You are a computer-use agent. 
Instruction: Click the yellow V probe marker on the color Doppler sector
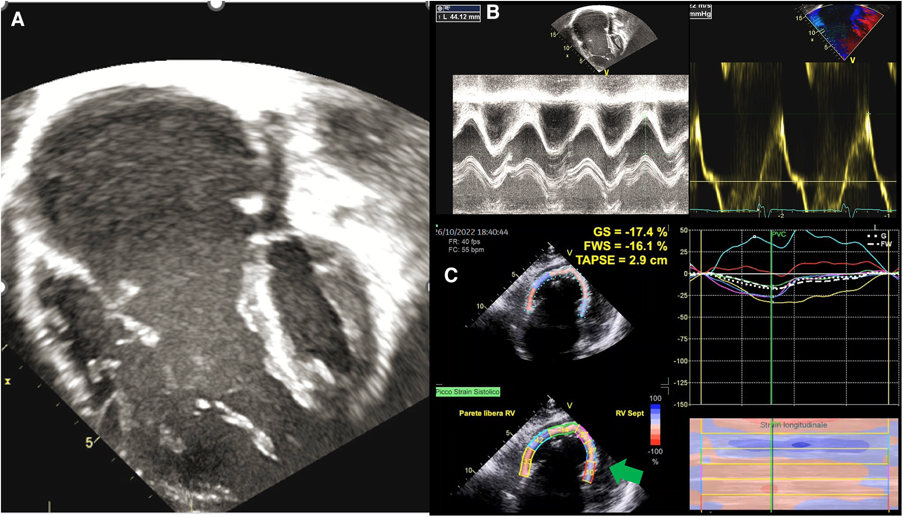pyautogui.click(x=852, y=60)
